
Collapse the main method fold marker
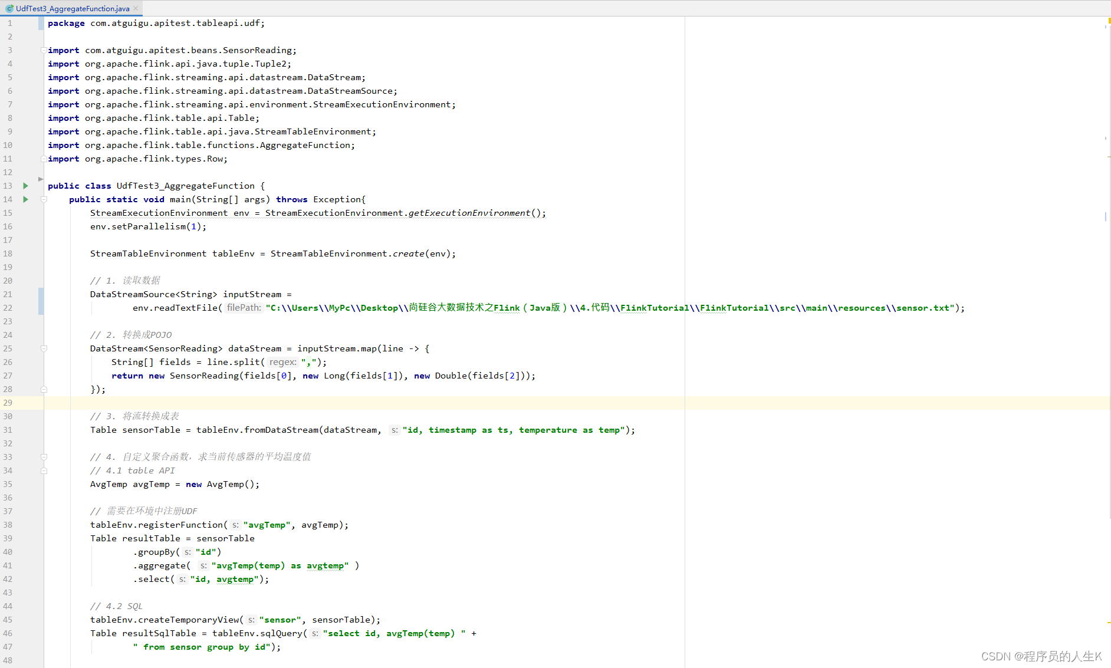pos(44,199)
